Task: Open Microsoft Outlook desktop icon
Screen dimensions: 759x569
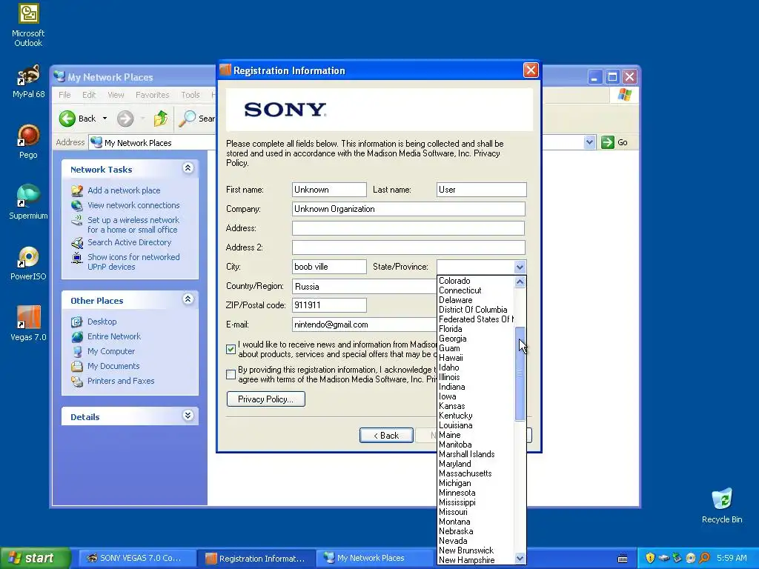Action: 28,25
